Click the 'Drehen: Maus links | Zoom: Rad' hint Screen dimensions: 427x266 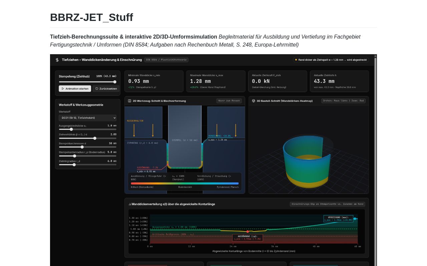(x=343, y=101)
